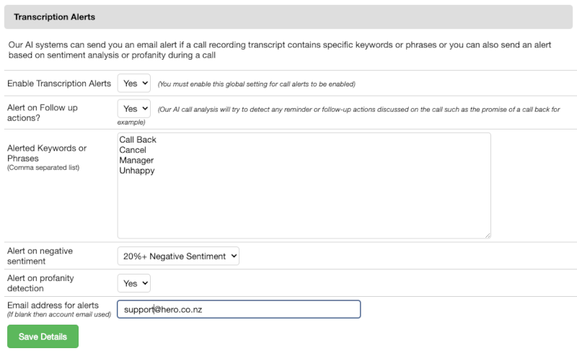The height and width of the screenshot is (353, 577).
Task: Click empty area of the keywords textarea
Action: click(x=304, y=206)
